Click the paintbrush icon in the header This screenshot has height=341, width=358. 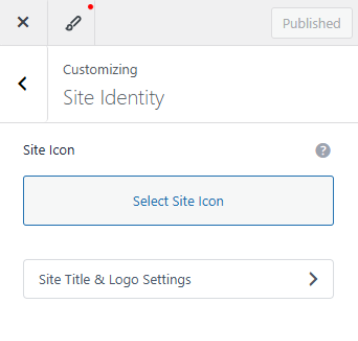coord(73,23)
